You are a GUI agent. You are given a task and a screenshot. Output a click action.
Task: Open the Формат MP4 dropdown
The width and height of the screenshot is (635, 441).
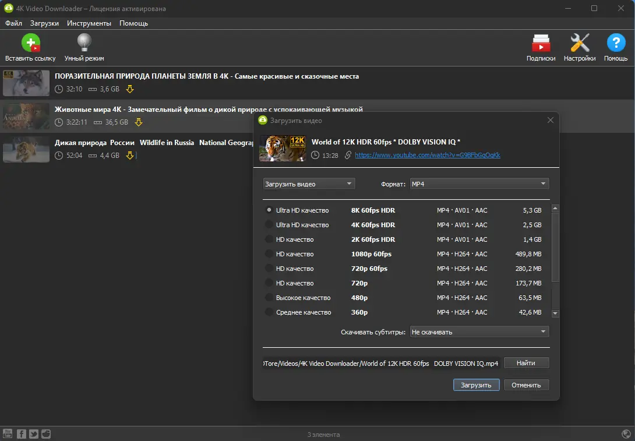tap(479, 184)
